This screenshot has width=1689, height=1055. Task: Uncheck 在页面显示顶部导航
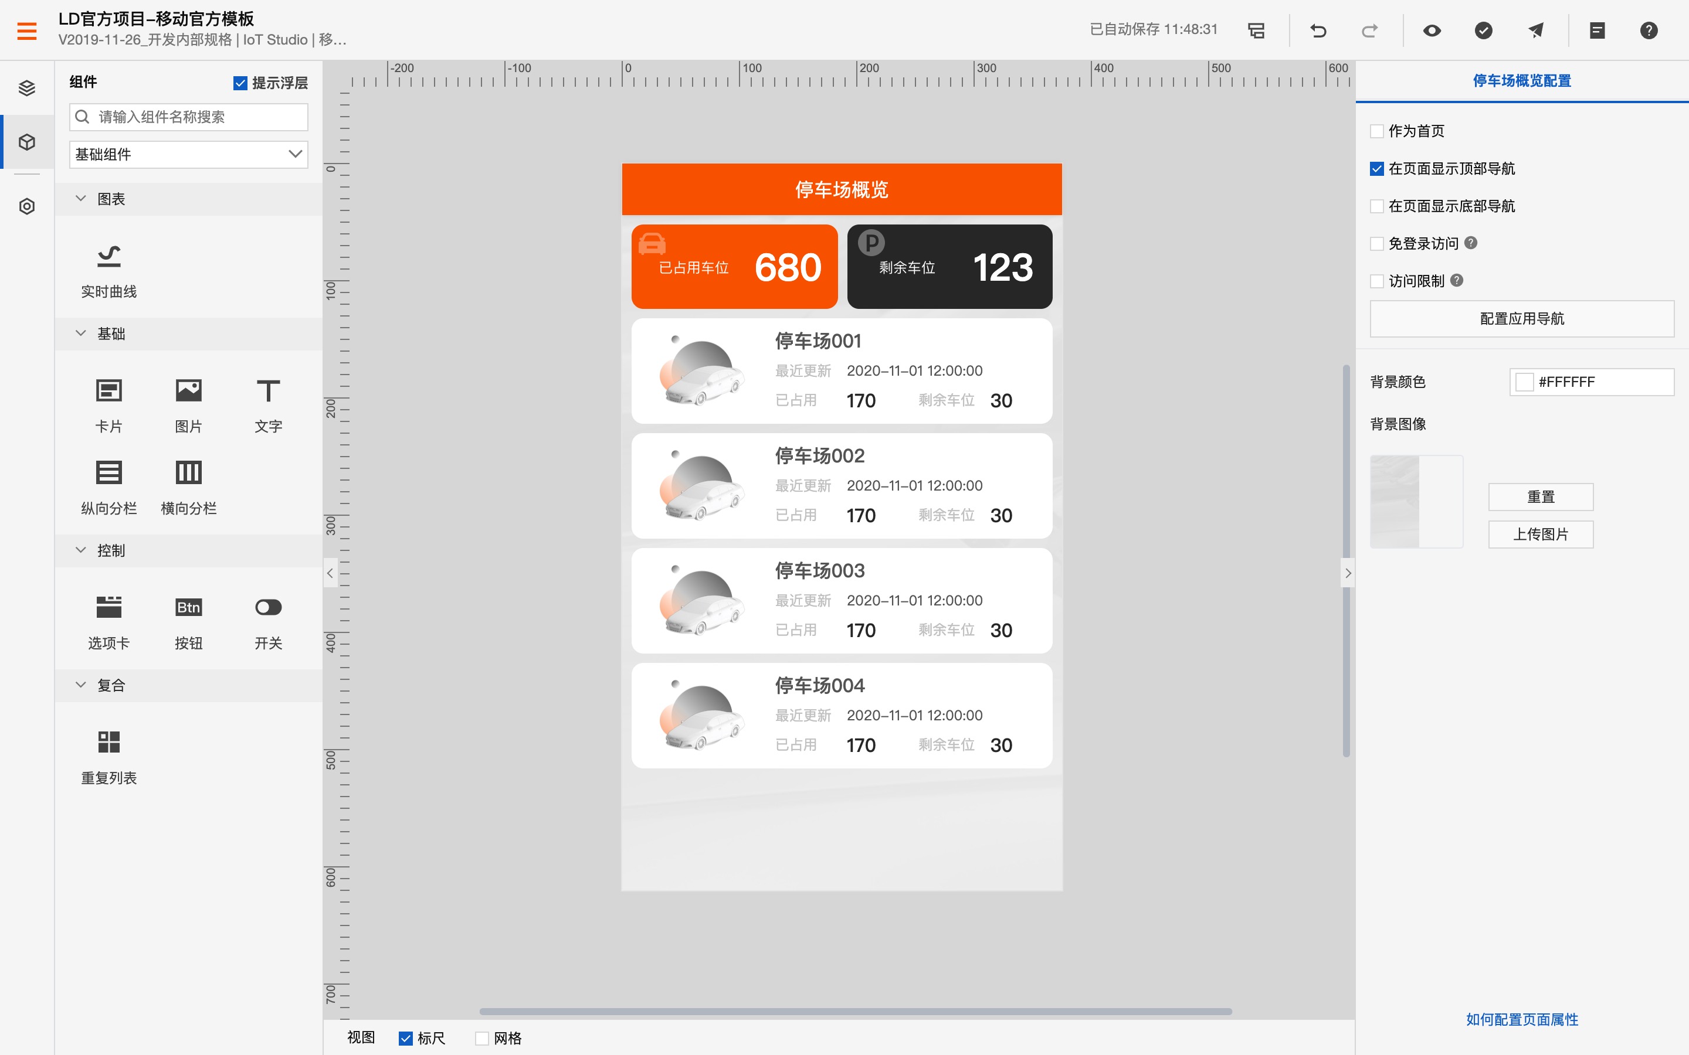pyautogui.click(x=1377, y=169)
